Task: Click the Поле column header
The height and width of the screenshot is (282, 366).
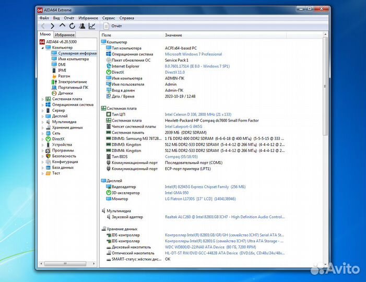Action: coord(132,35)
